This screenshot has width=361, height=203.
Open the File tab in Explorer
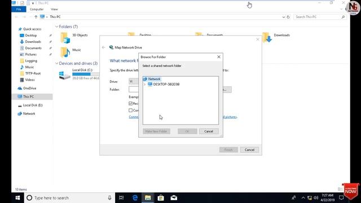click(19, 9)
